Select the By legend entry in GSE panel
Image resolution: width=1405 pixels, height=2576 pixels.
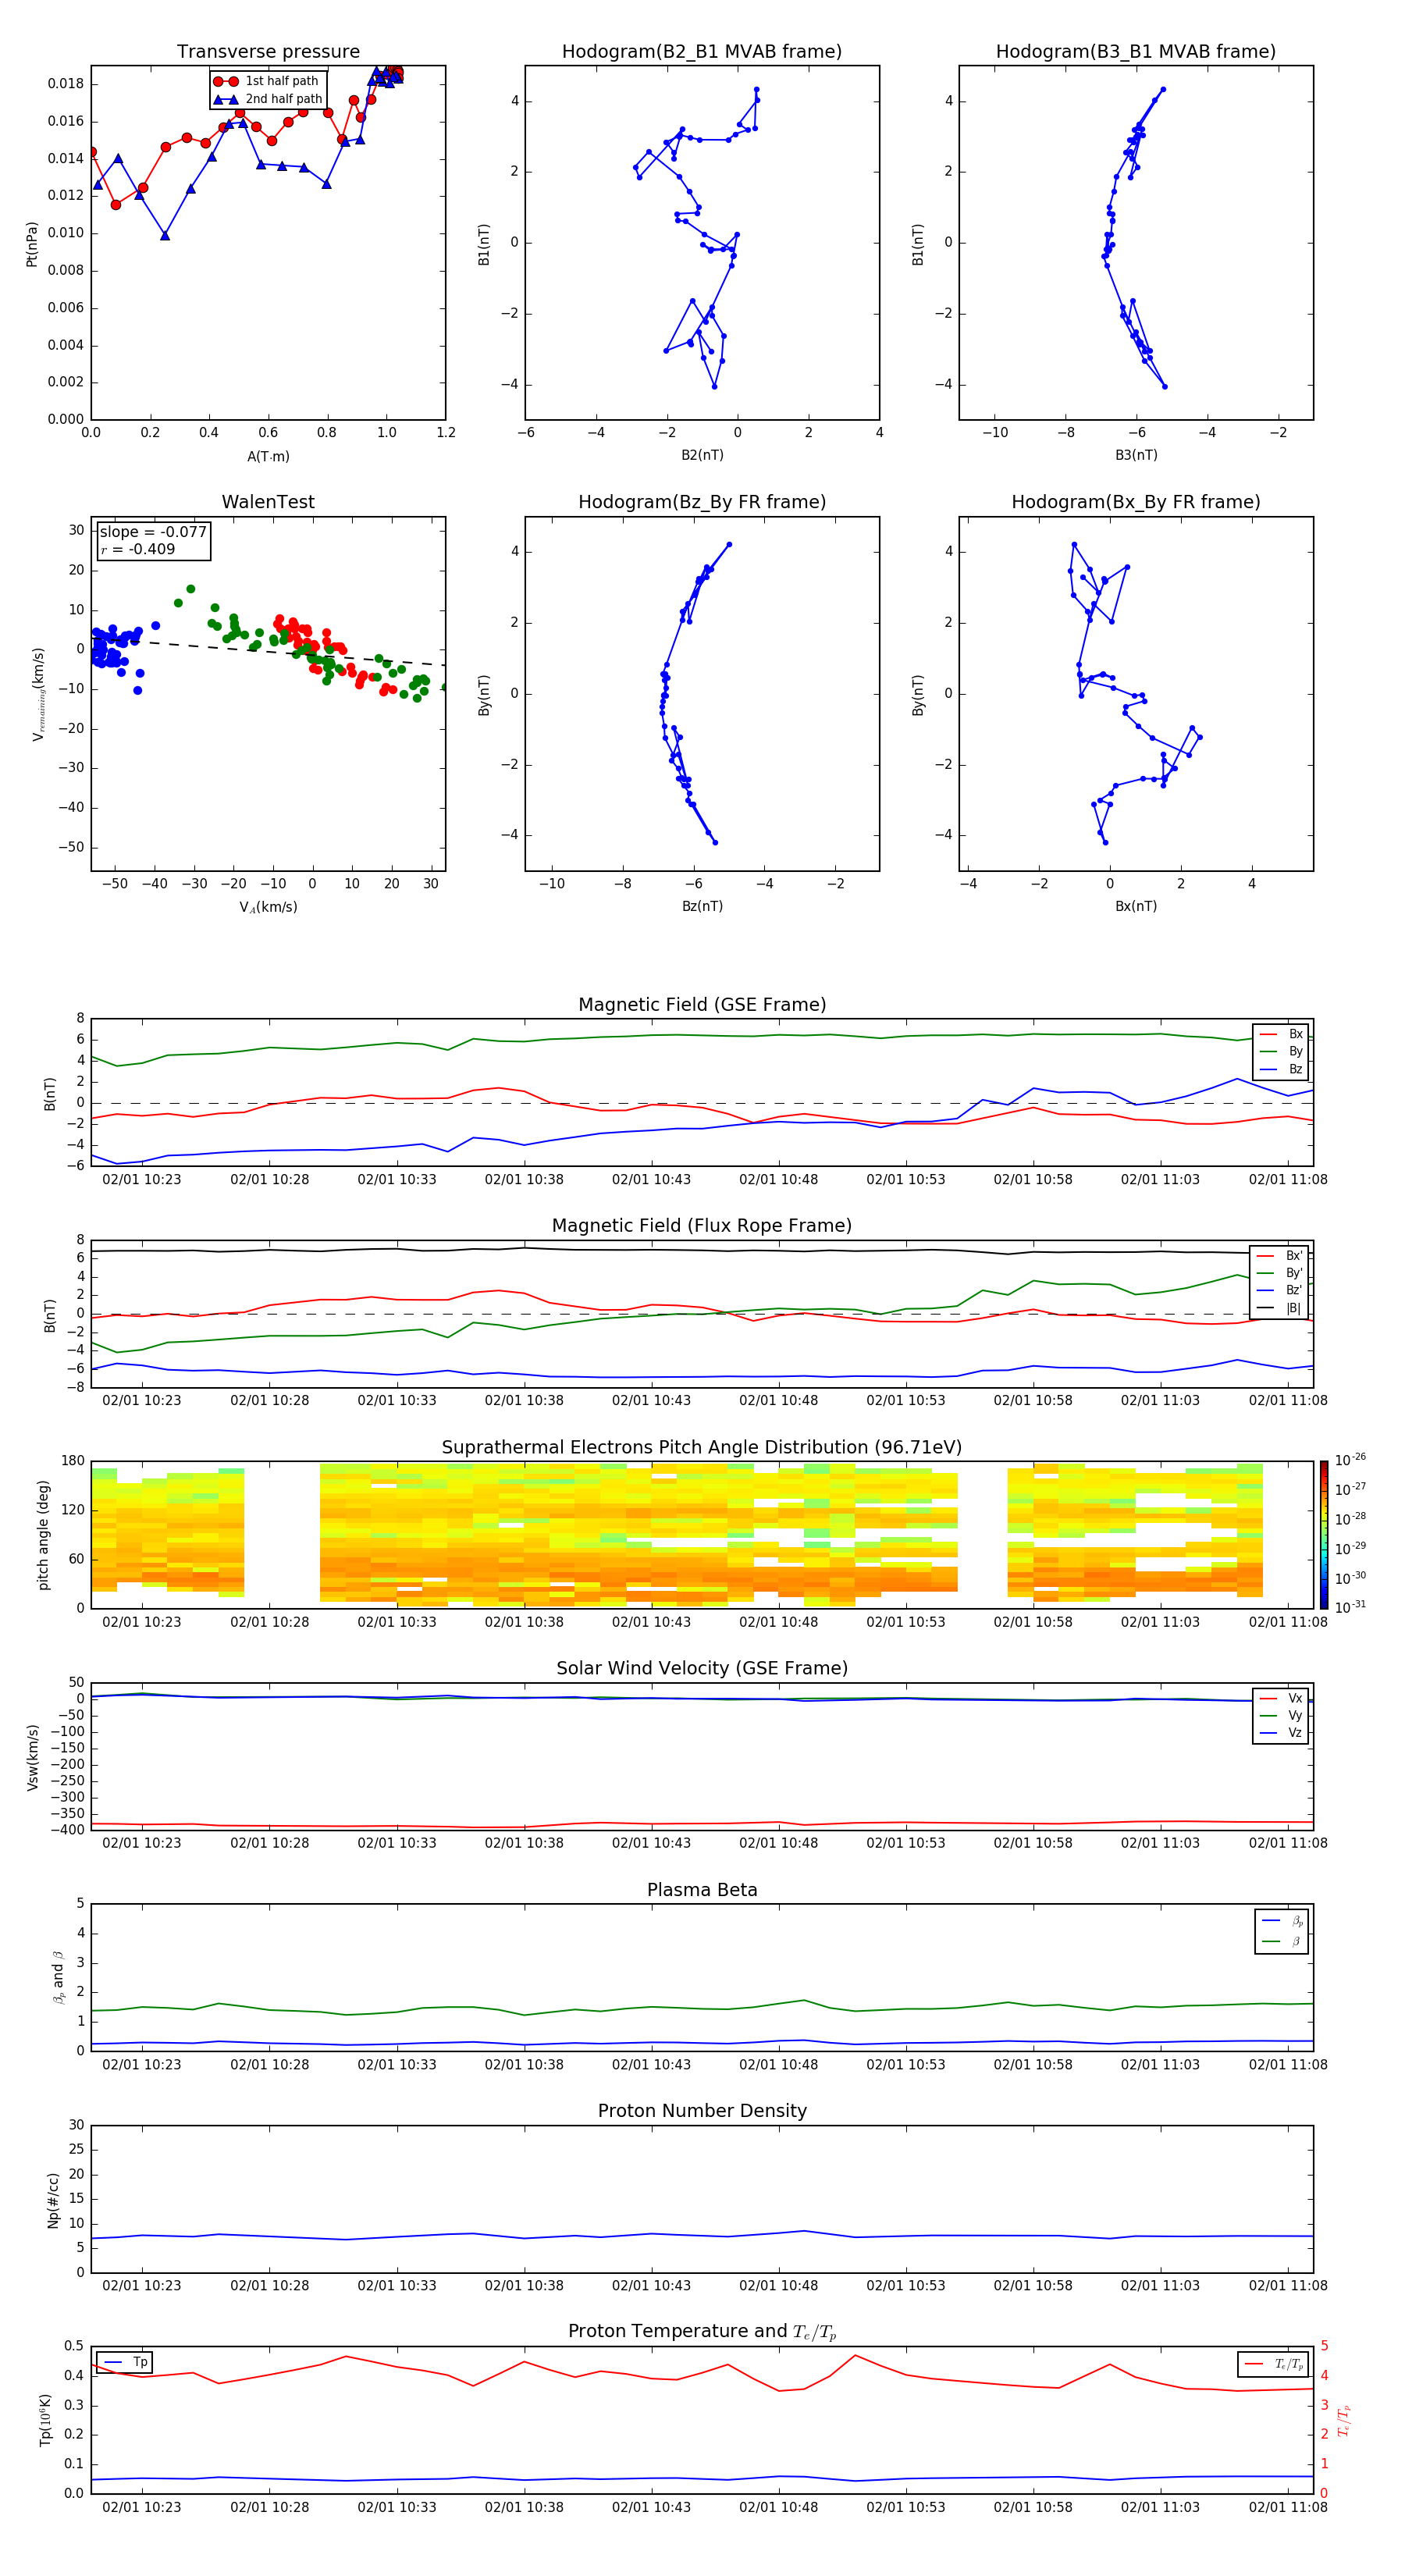pyautogui.click(x=1281, y=1052)
